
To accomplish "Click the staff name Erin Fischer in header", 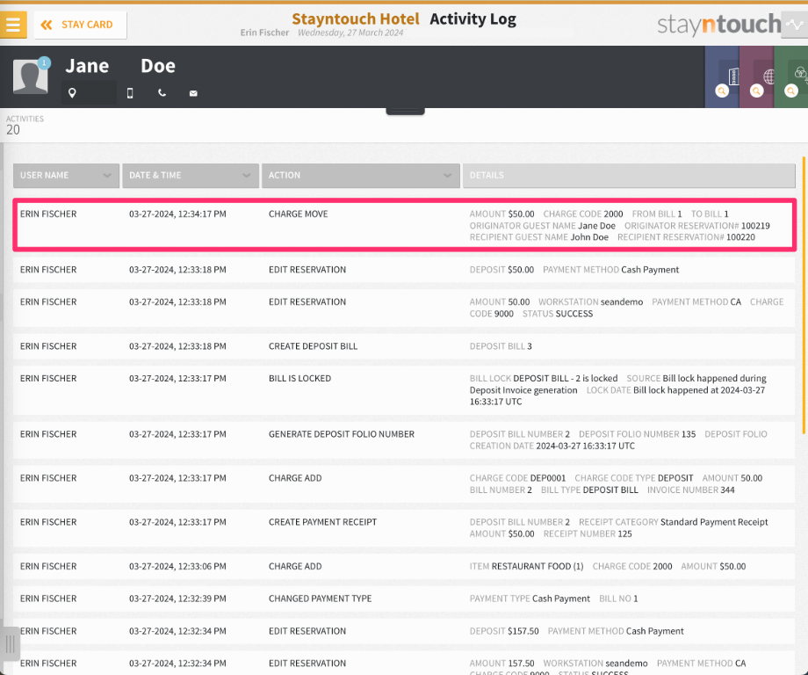I will [264, 33].
